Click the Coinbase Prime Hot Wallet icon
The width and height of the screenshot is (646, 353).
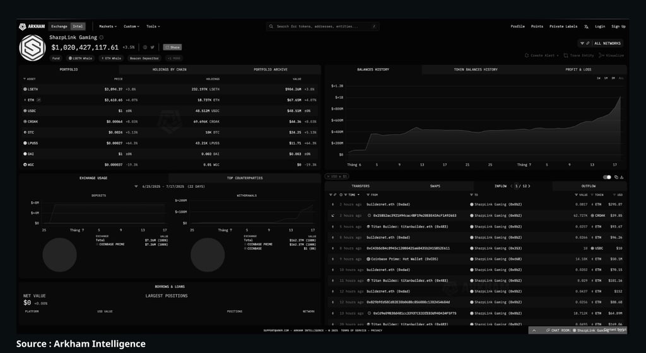tap(368, 259)
